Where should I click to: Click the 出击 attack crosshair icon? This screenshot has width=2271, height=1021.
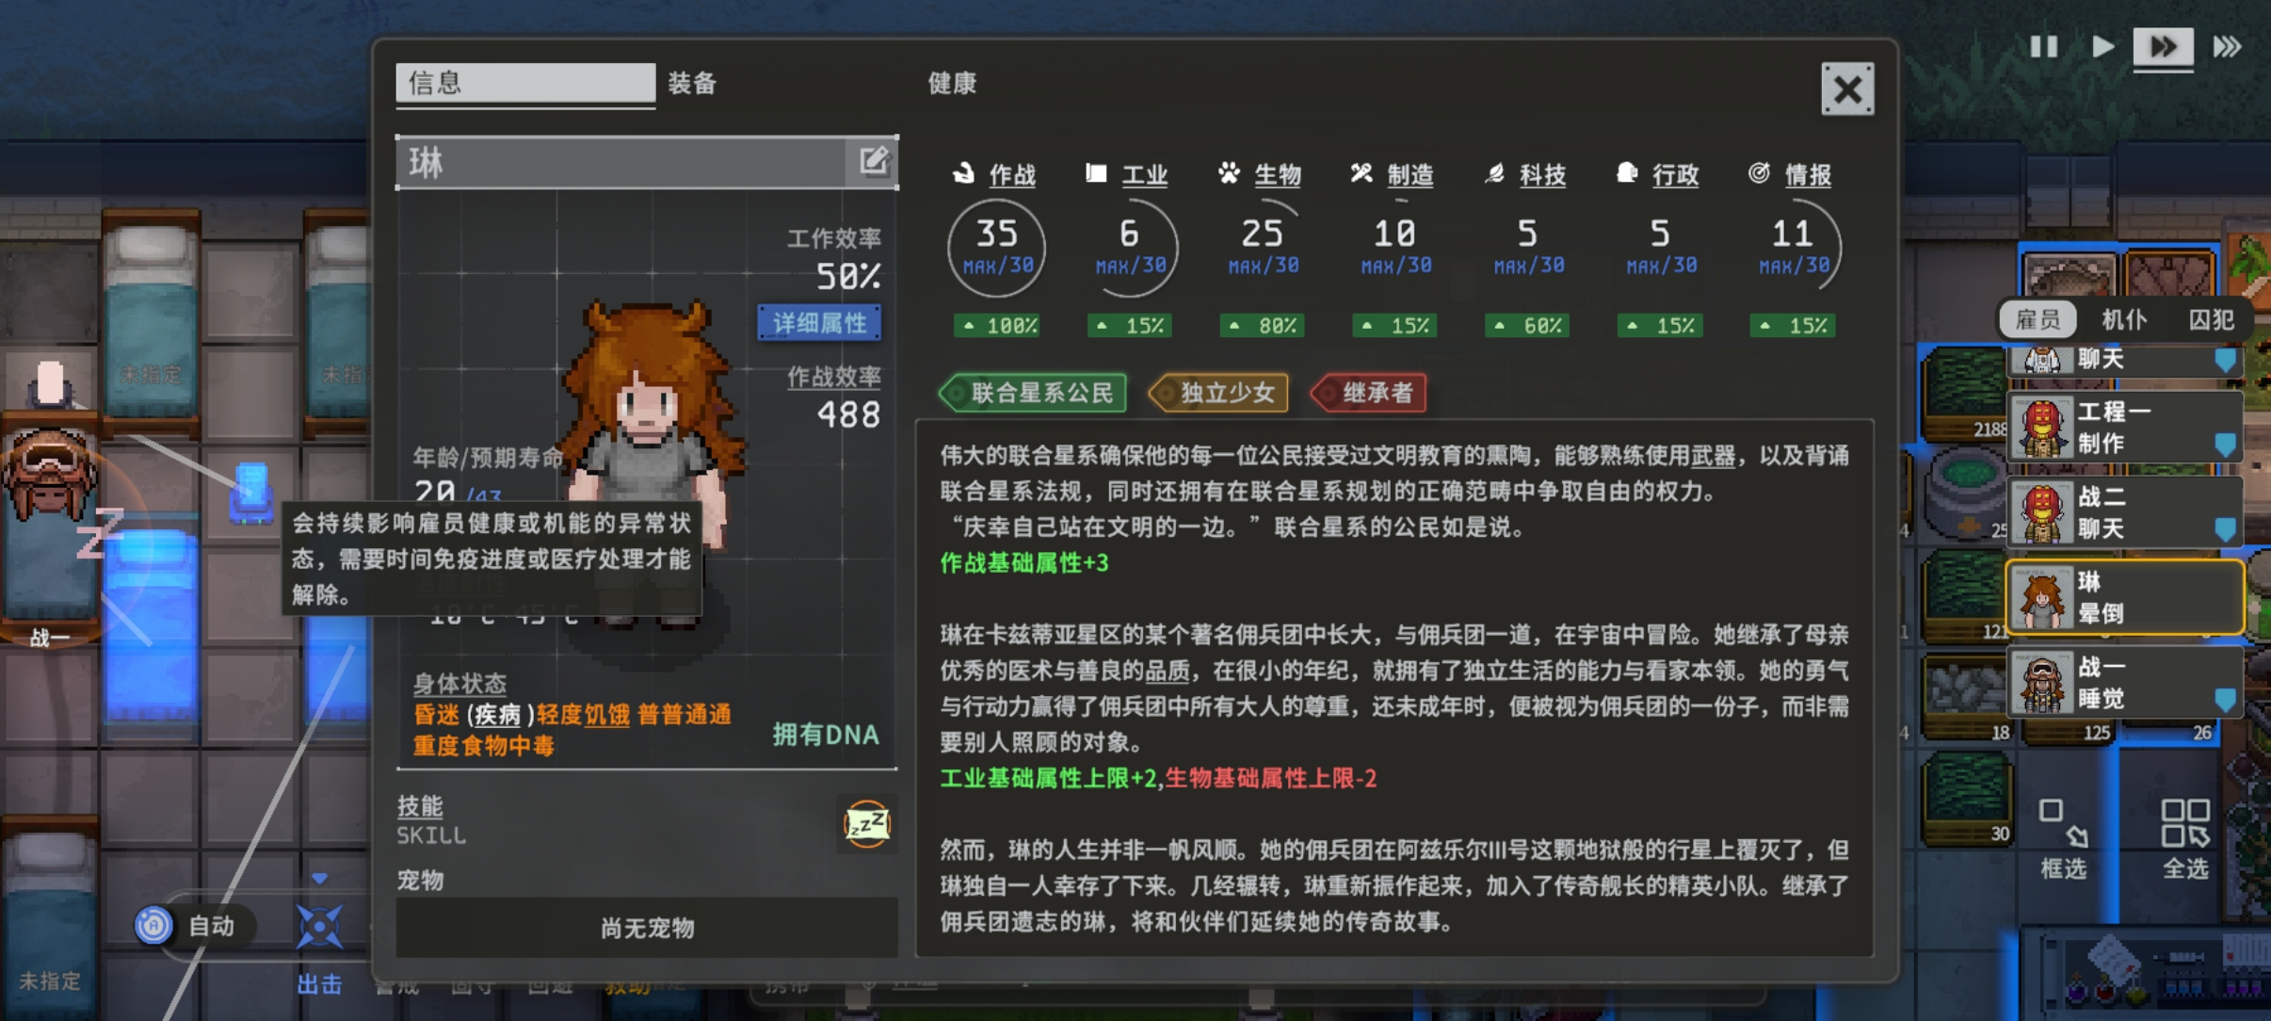click(319, 928)
